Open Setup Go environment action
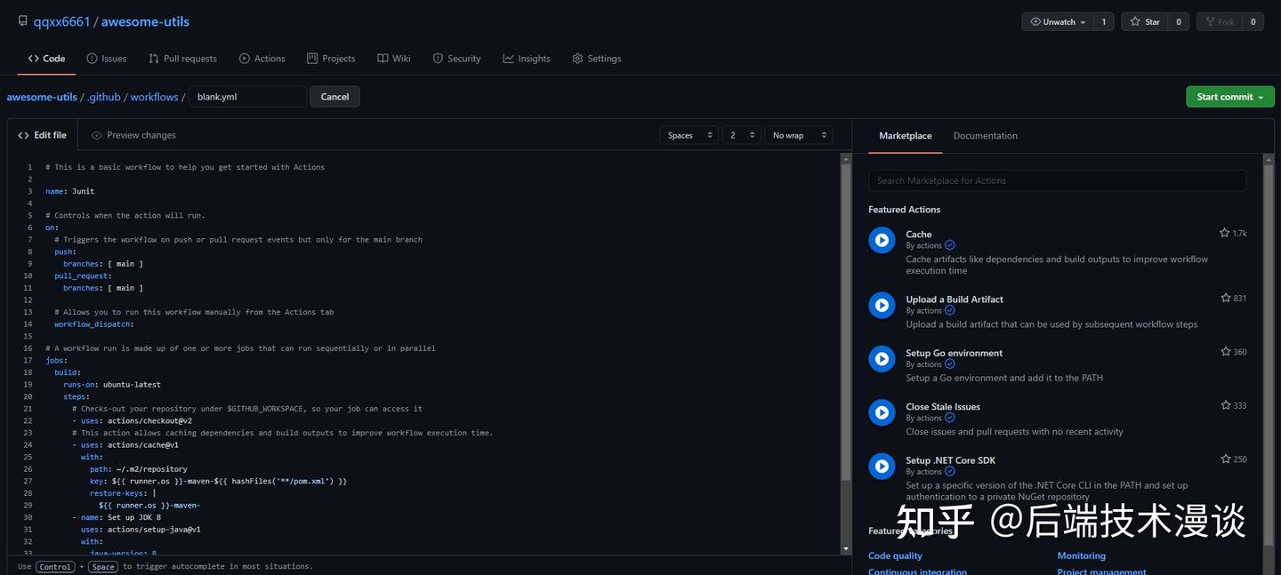1281x575 pixels. point(954,353)
